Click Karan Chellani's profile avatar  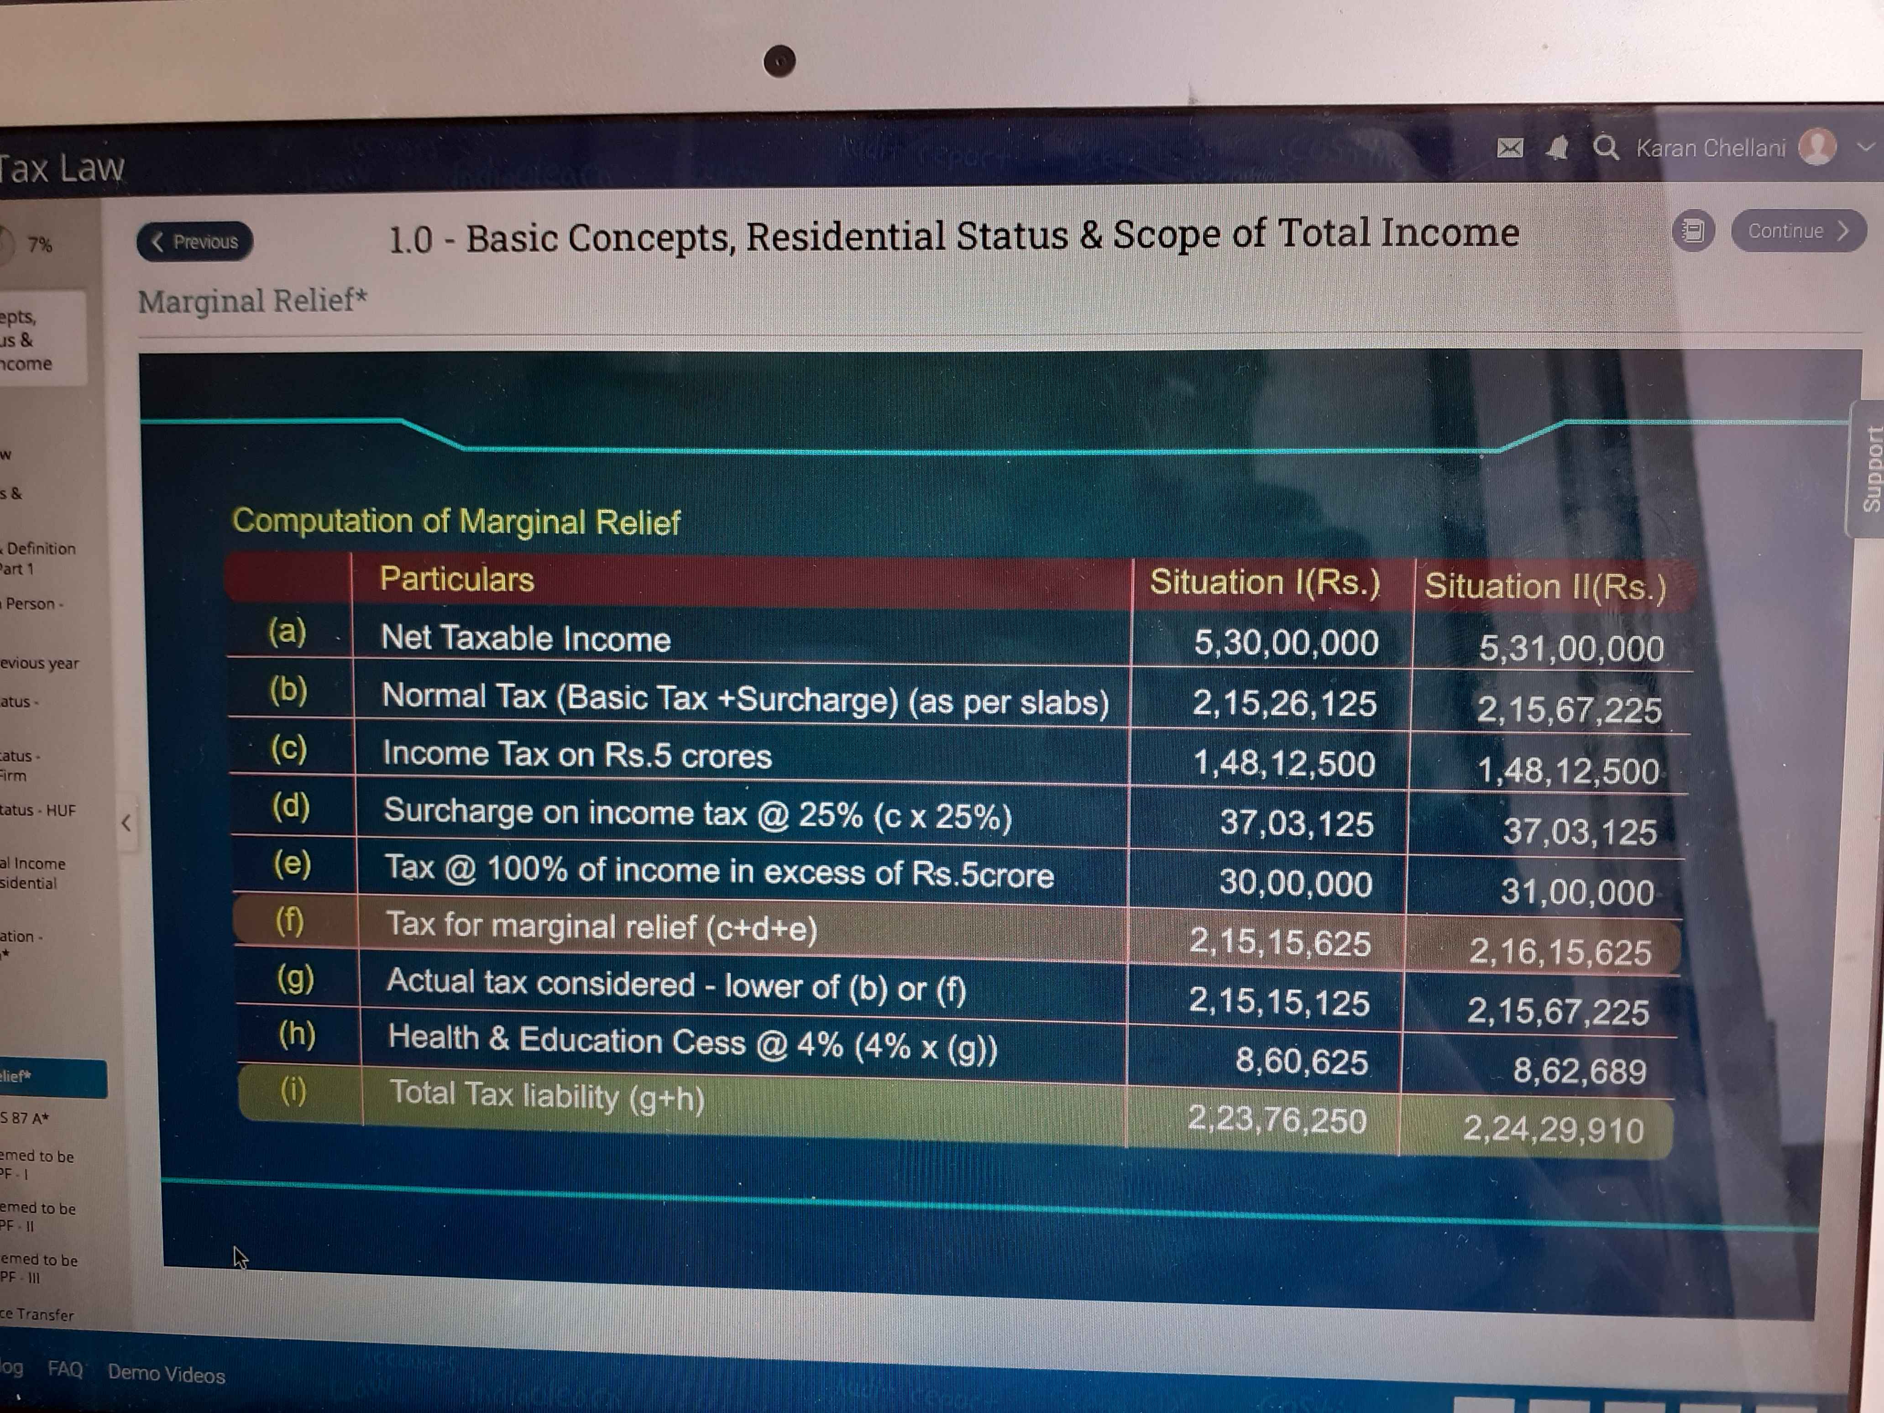click(1817, 147)
